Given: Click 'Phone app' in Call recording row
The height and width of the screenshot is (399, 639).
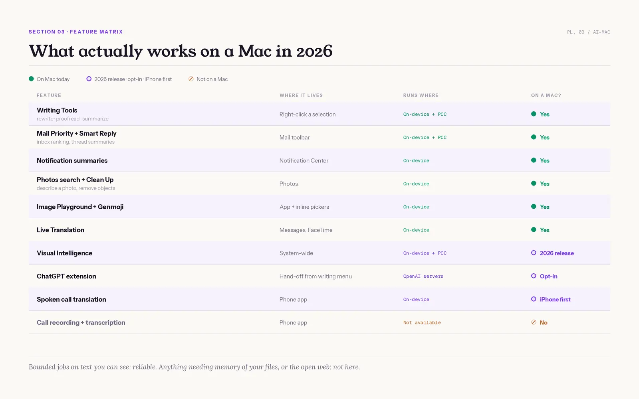Looking at the screenshot, I should pyautogui.click(x=294, y=322).
